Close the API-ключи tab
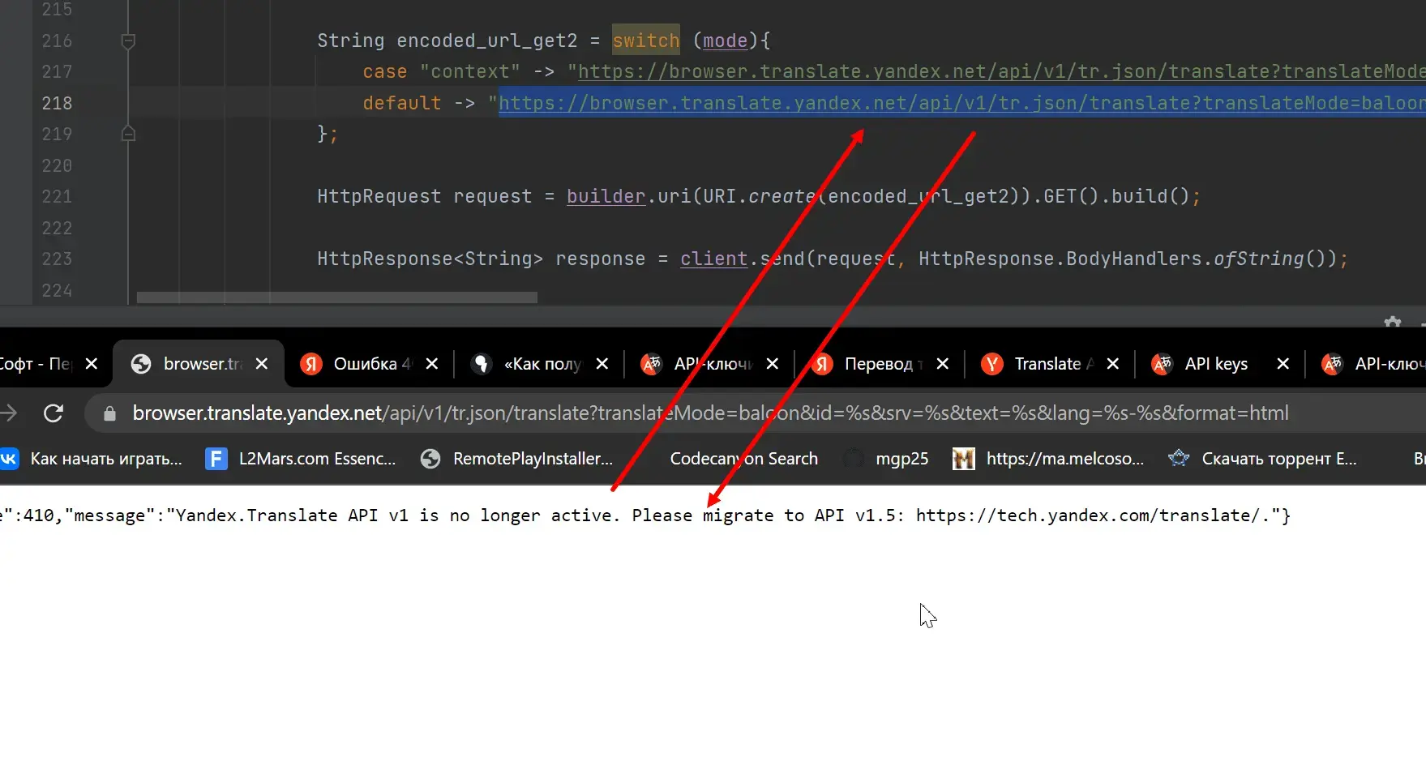 click(773, 364)
